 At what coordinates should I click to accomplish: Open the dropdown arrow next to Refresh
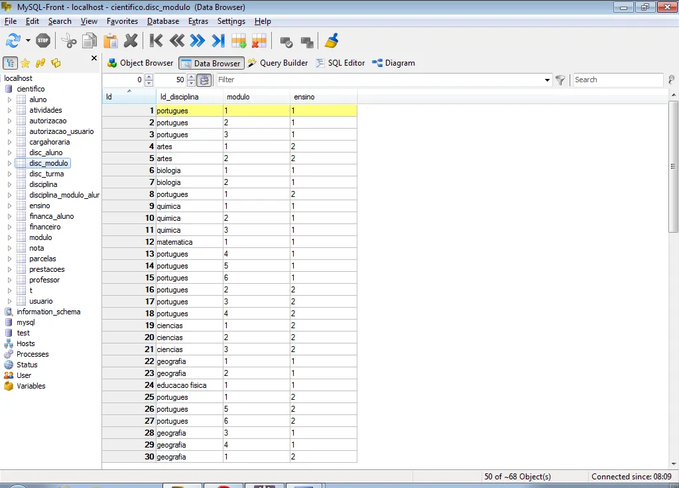coord(28,41)
